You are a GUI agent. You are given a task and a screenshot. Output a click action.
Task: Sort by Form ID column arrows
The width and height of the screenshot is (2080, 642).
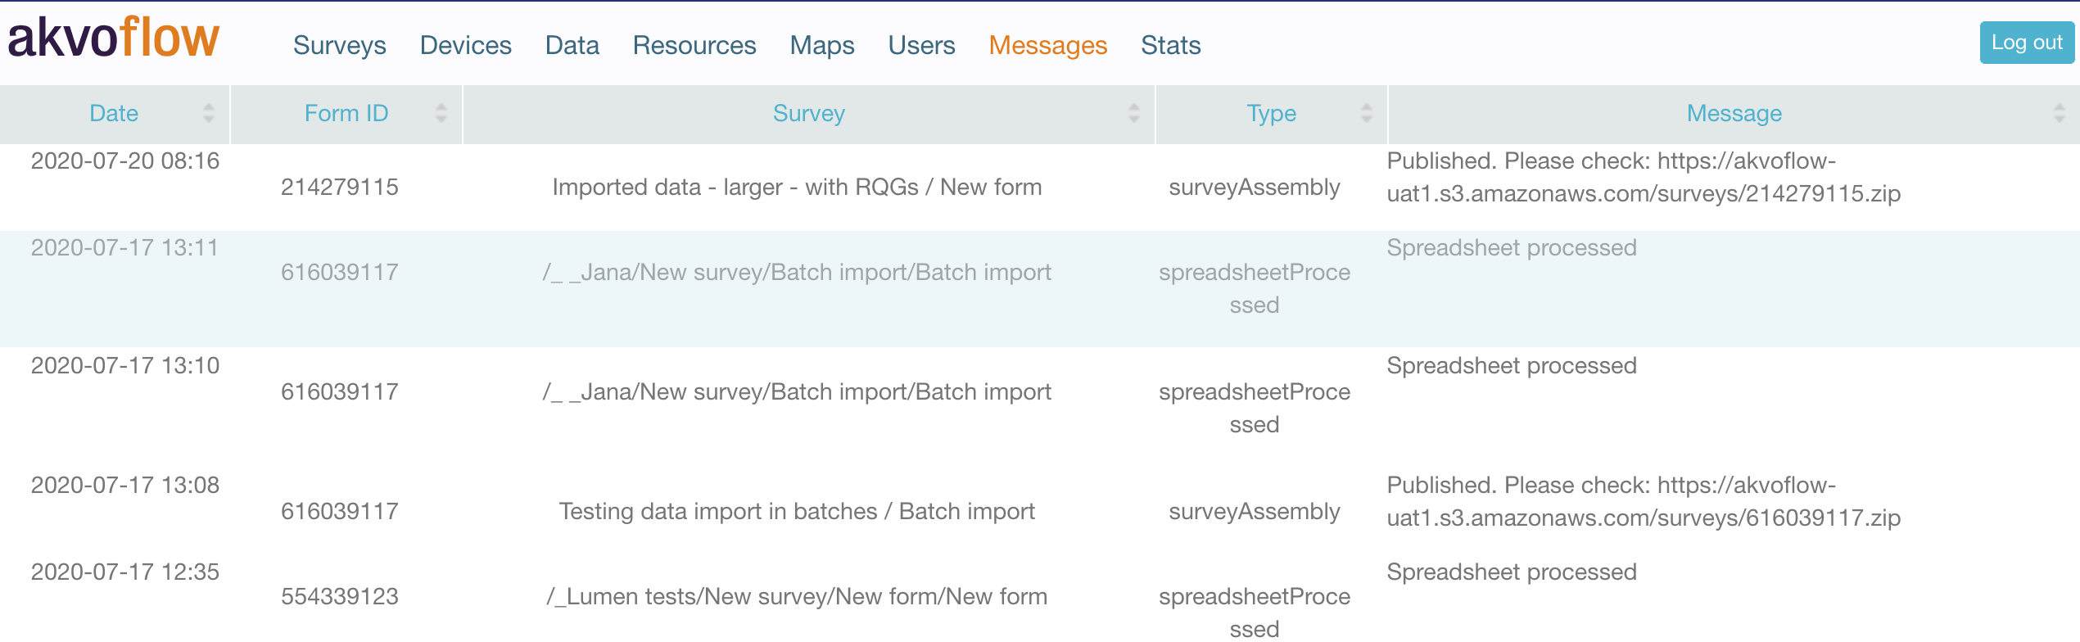click(x=441, y=113)
